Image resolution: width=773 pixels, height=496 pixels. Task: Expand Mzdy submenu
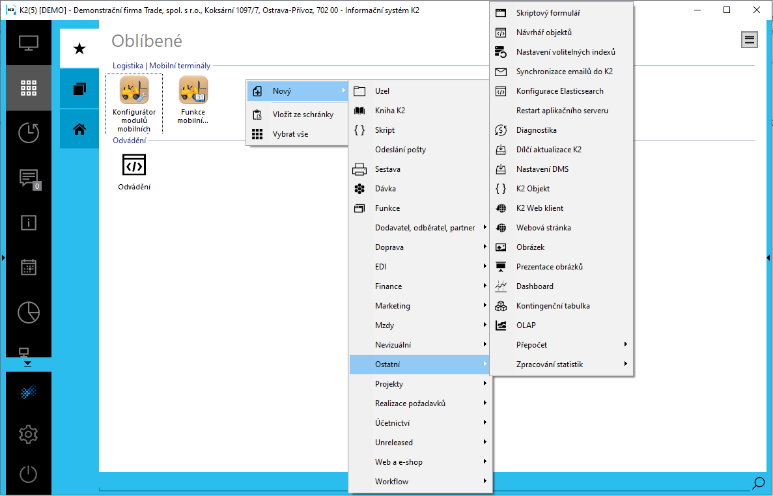coord(419,325)
